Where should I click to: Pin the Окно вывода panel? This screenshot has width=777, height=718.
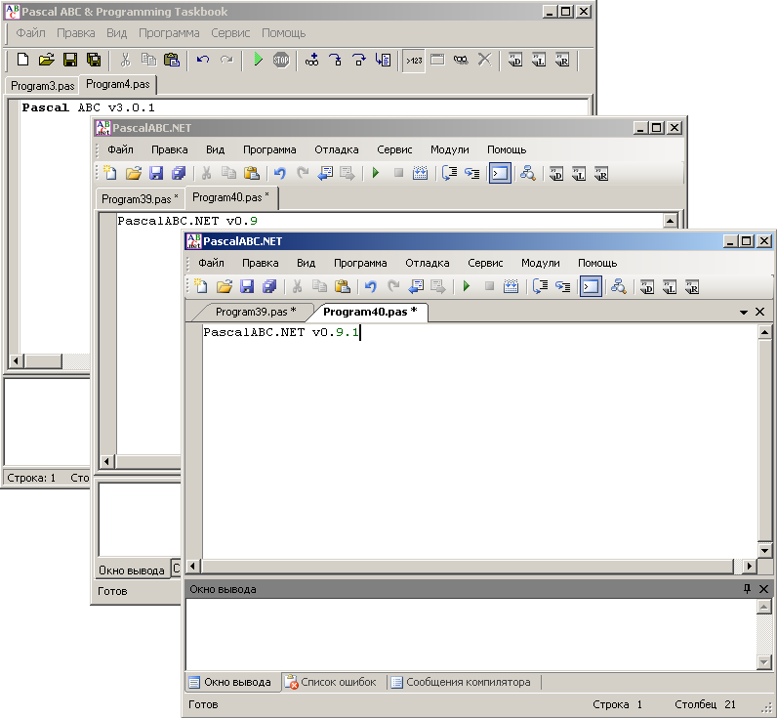(747, 589)
